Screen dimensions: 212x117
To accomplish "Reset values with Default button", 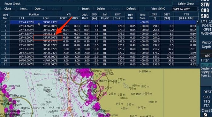I will click(x=131, y=9).
